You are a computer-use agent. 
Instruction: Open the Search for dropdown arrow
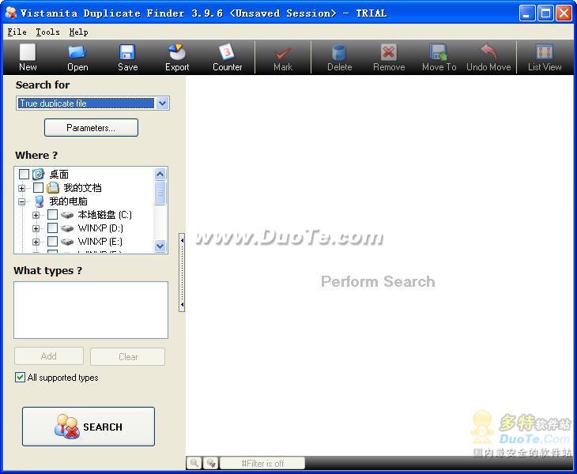tap(162, 103)
